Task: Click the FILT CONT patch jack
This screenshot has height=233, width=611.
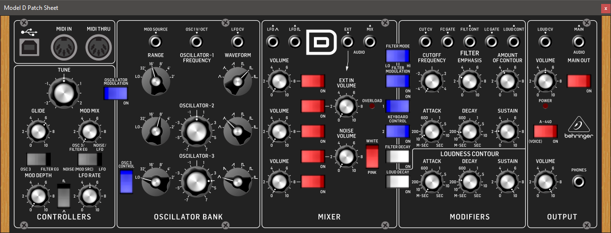Action: [470, 42]
